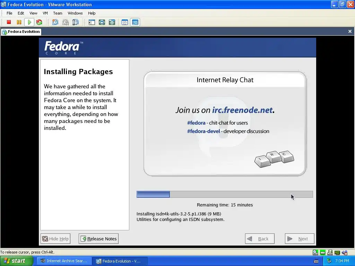Click the red Power Off toolbar icon

coord(9,22)
